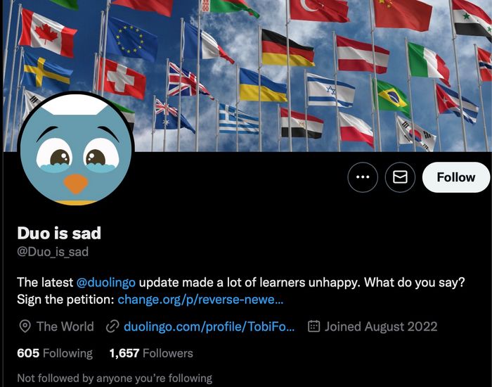Click the German flag in the banner

point(287,48)
